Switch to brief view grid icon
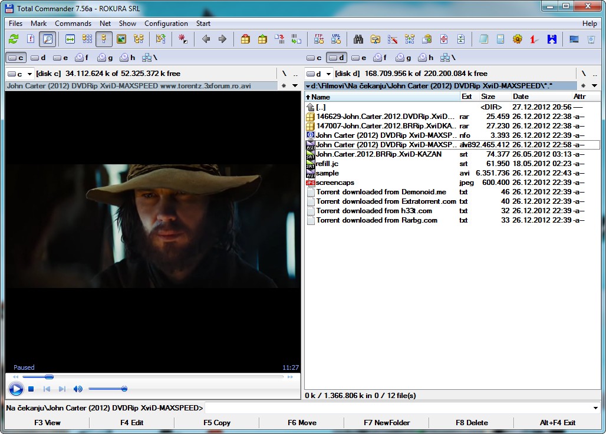Screen dimensions: 606x434 [x=87, y=39]
